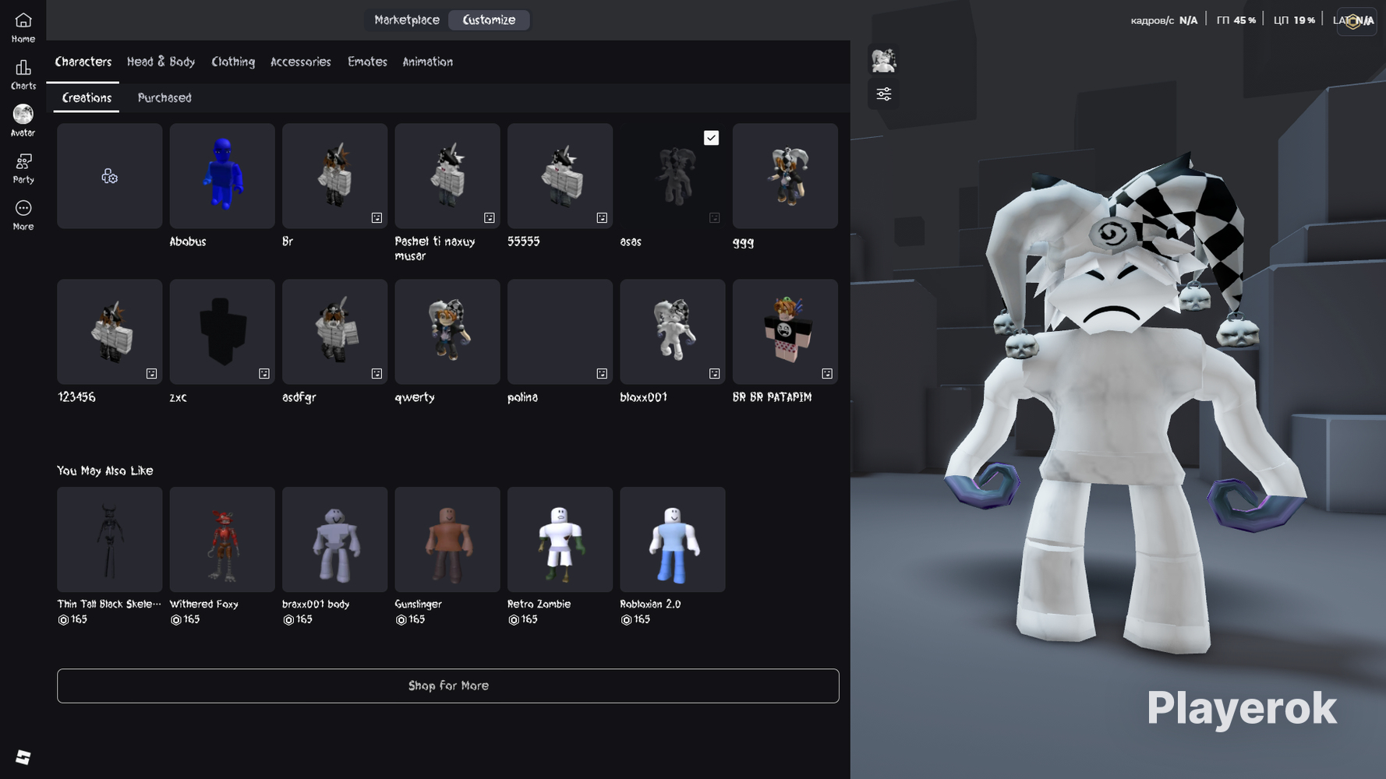Click the 165 price under Gunslinger

(x=411, y=620)
